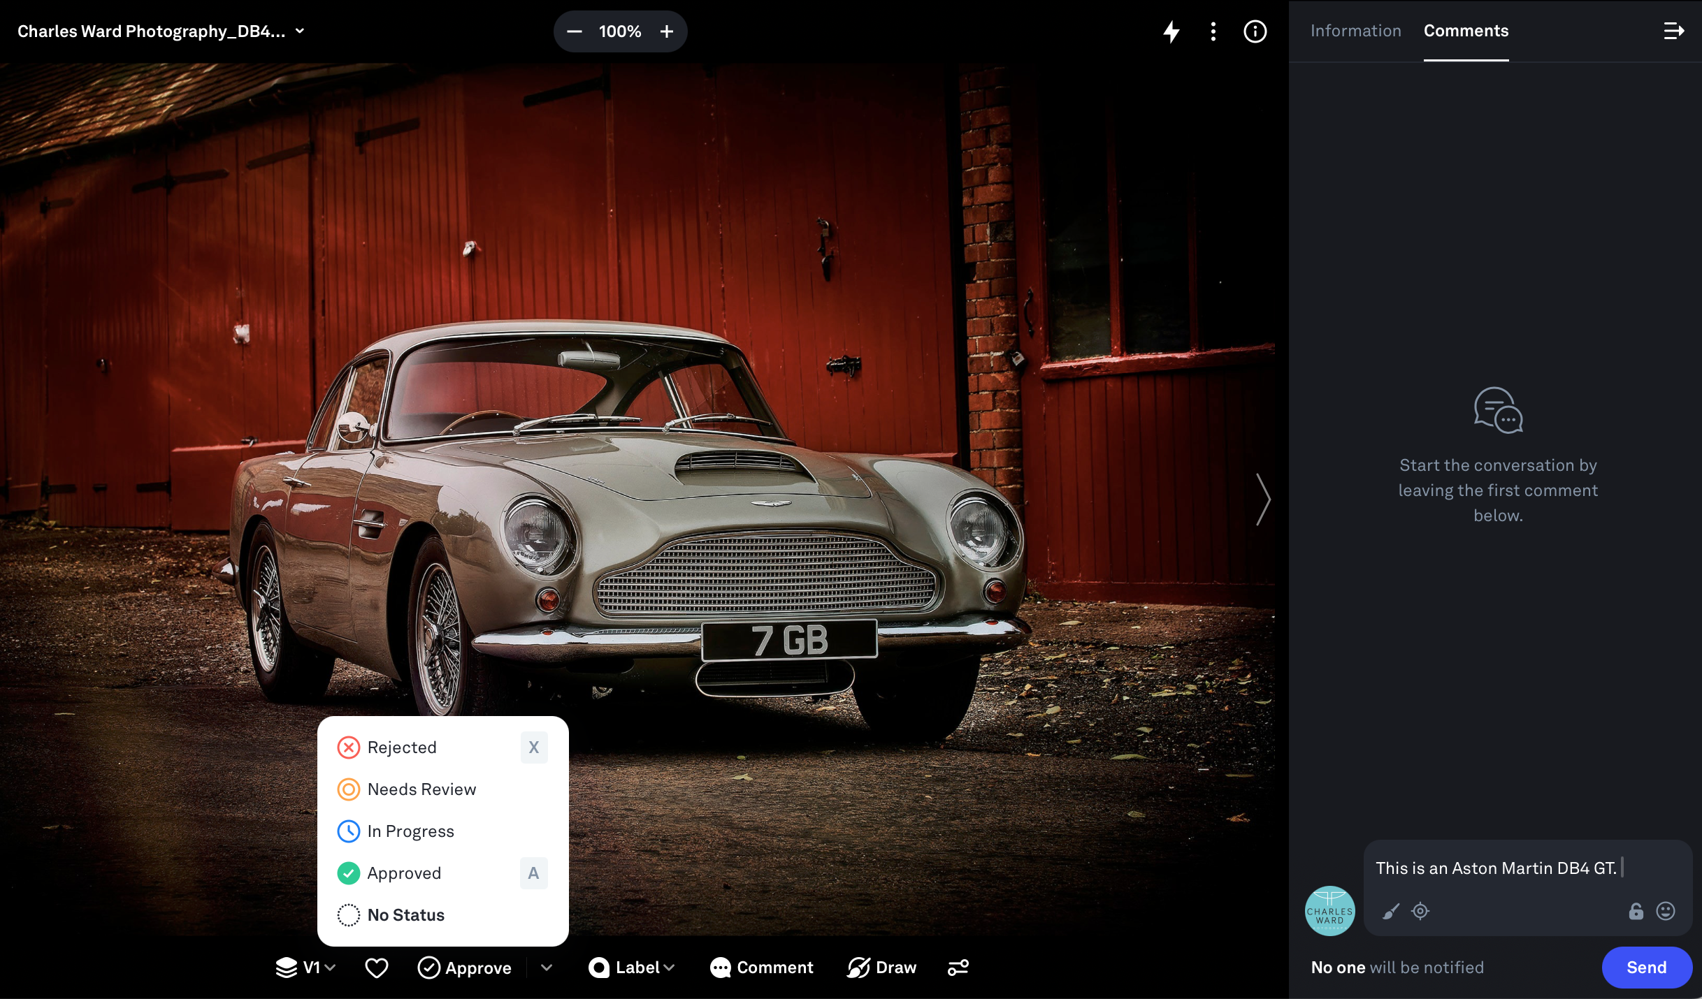1702x999 pixels.
Task: Click the A shortcut key badge by Approved
Action: coord(534,873)
